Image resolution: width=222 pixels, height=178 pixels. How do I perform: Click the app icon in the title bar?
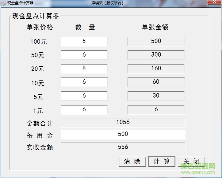[3, 3]
